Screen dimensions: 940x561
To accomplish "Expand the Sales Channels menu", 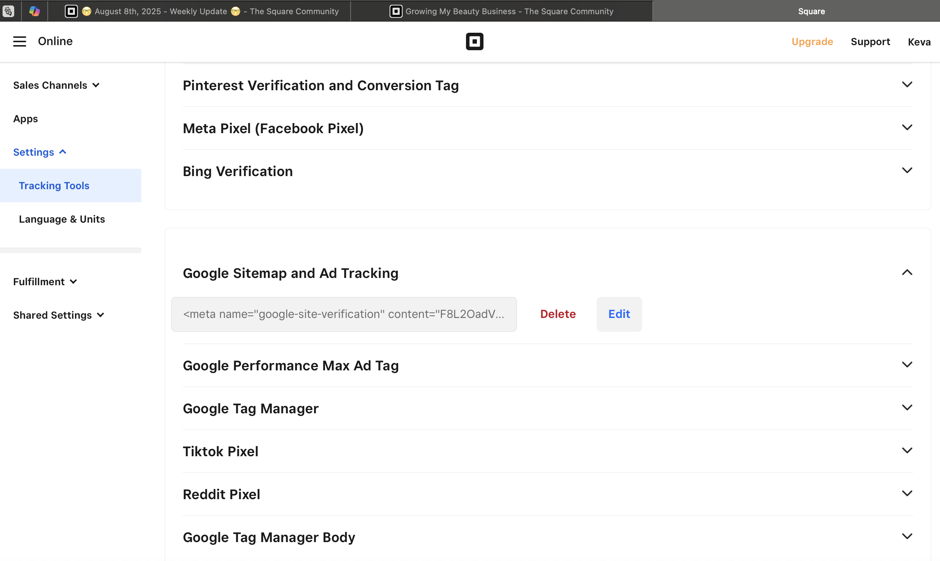I will coord(56,85).
